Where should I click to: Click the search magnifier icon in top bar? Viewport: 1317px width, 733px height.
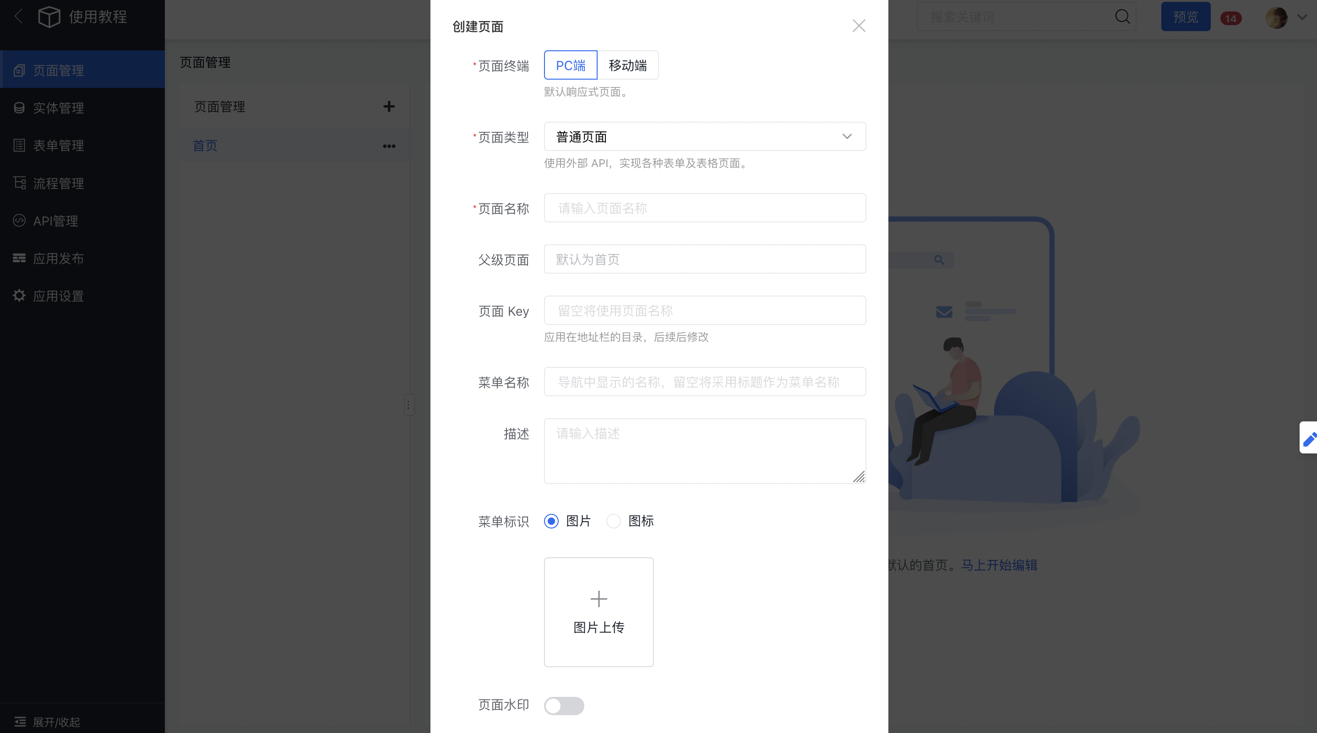click(1122, 17)
